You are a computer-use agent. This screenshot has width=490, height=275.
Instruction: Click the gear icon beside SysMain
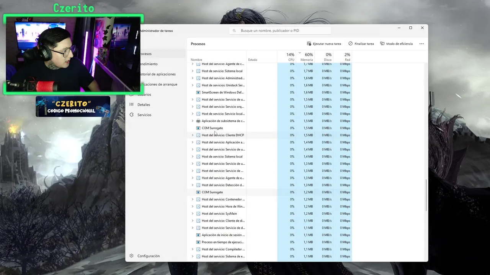pos(198,214)
